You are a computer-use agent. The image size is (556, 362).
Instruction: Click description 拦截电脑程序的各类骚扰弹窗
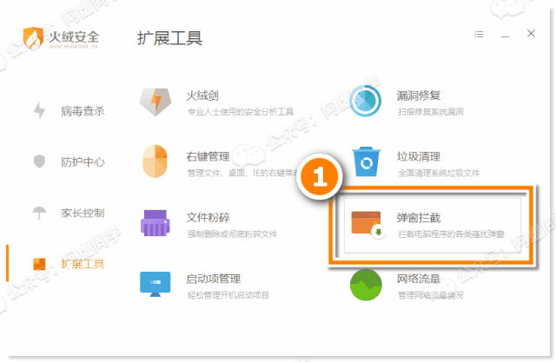coord(451,234)
